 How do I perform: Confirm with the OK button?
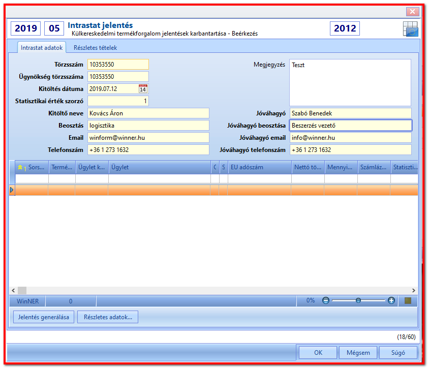(x=318, y=353)
